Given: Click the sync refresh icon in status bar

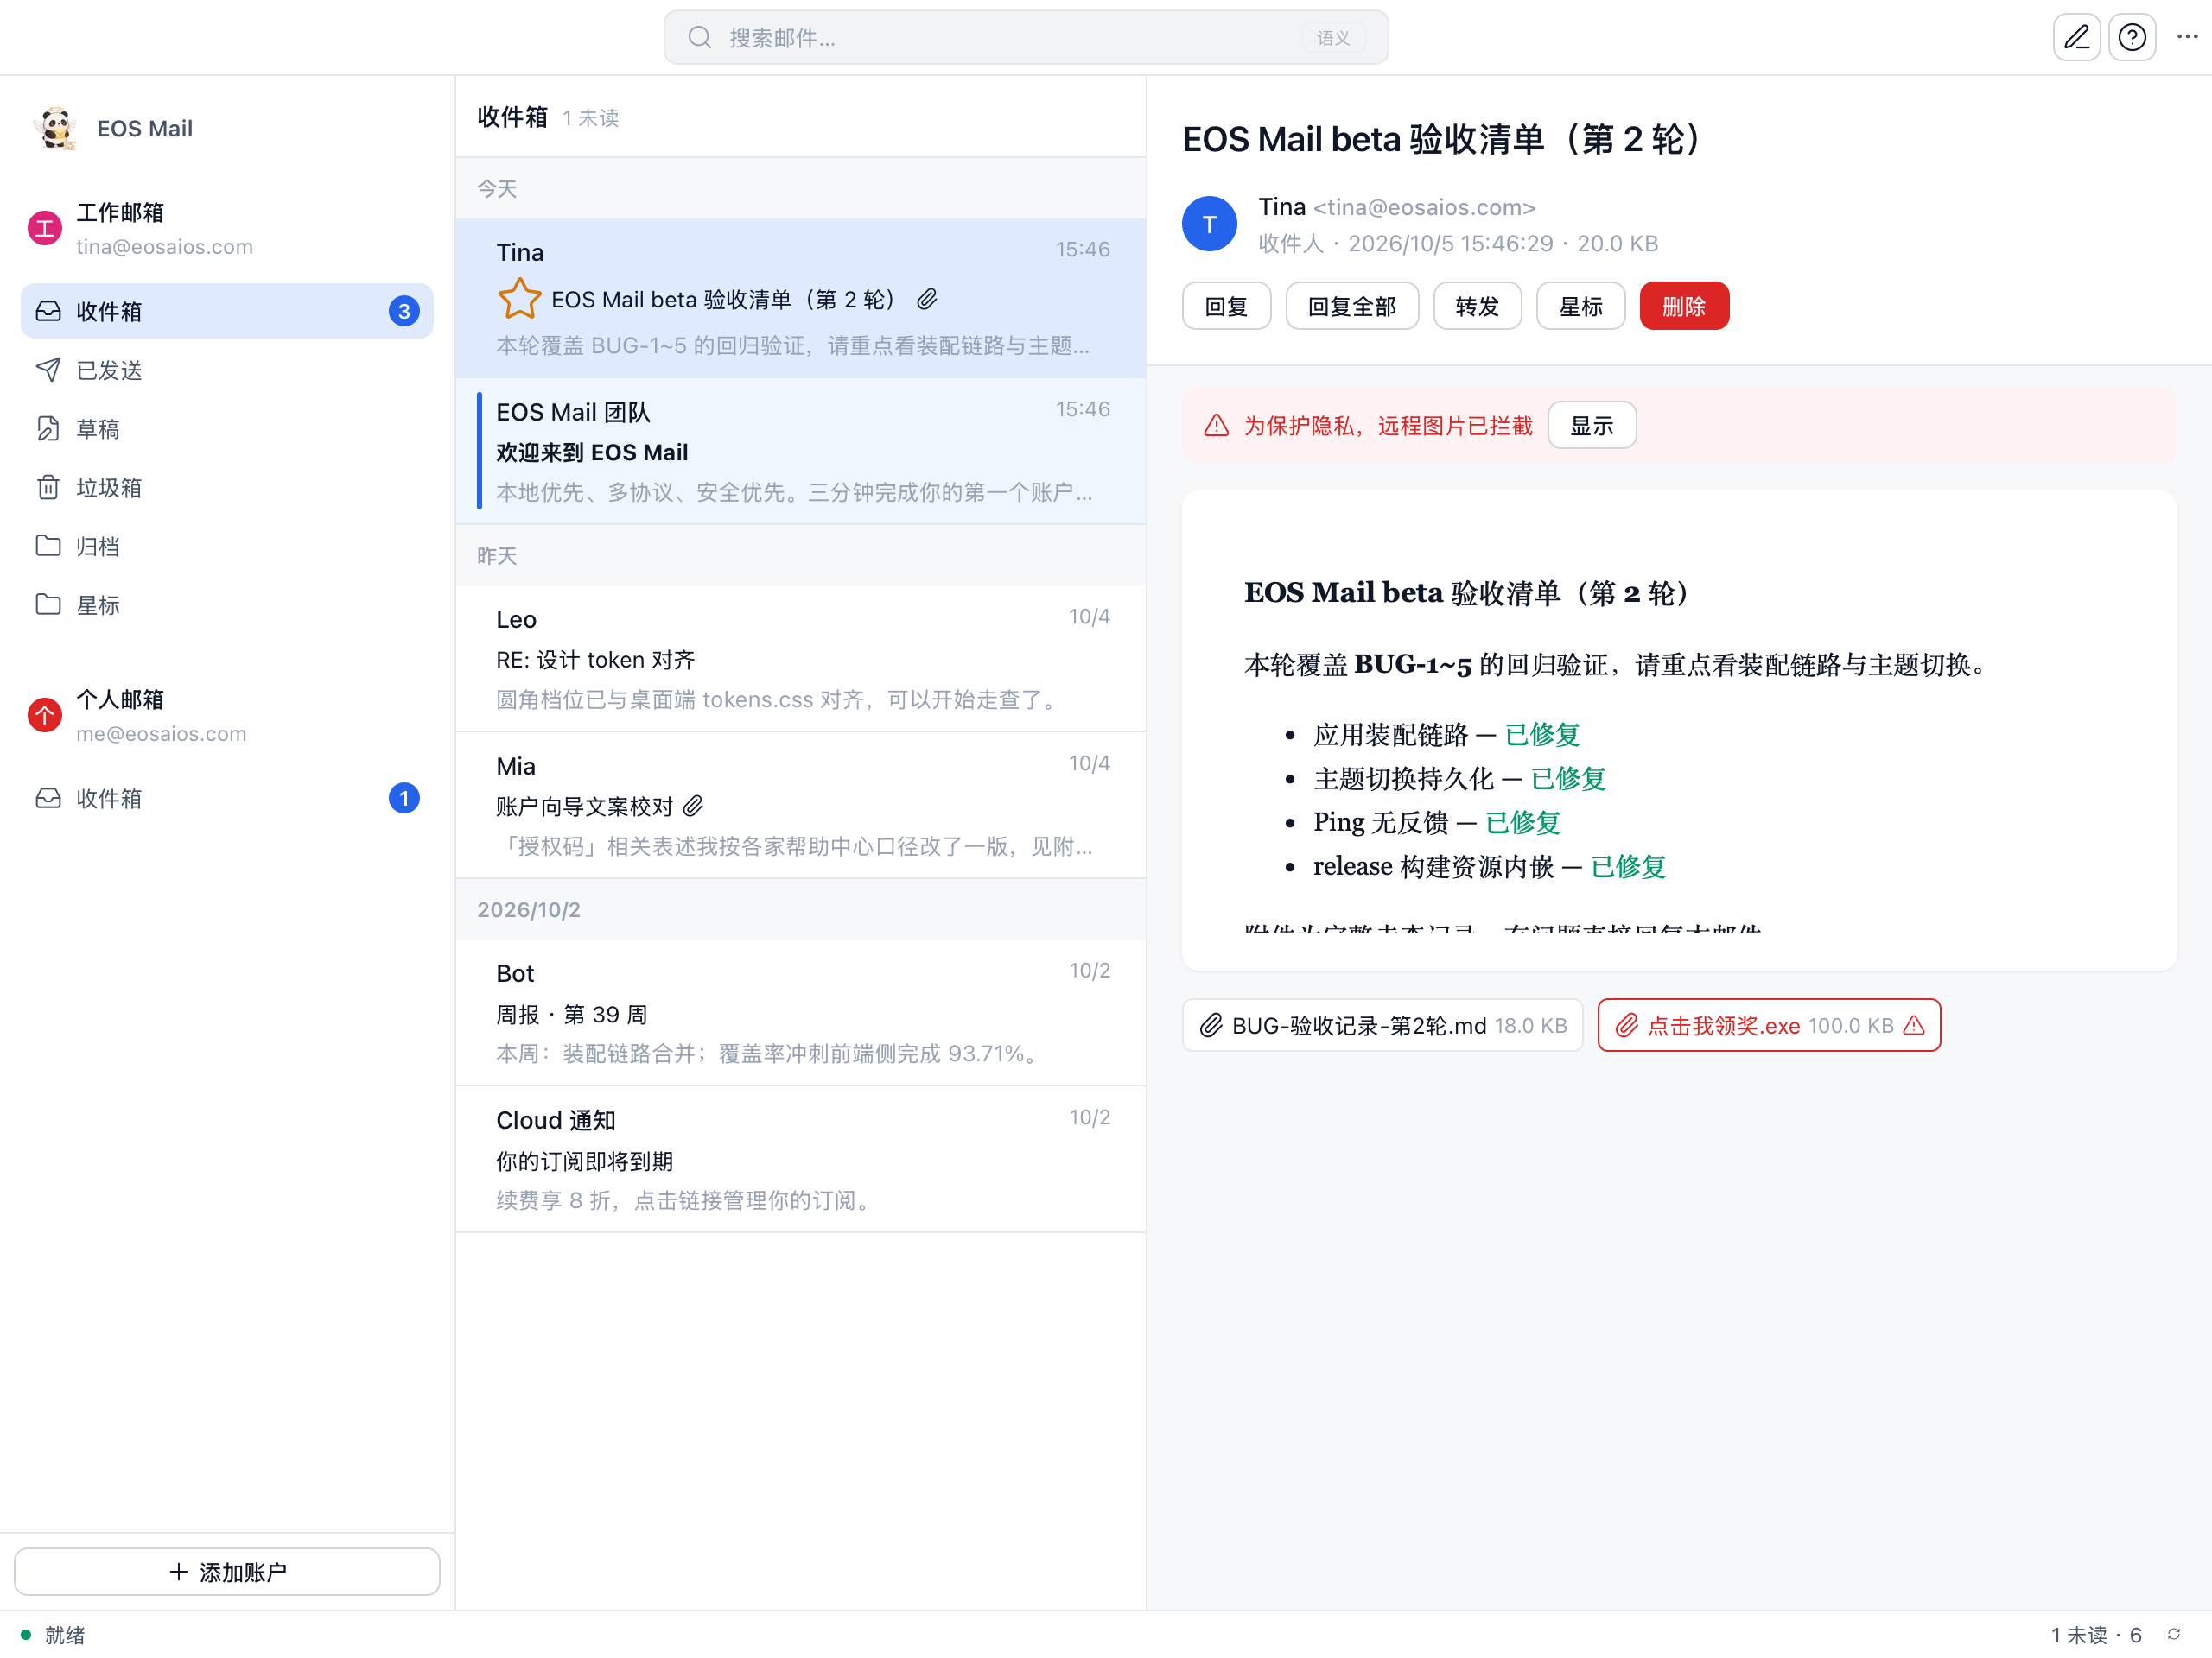Looking at the screenshot, I should tap(2173, 1634).
